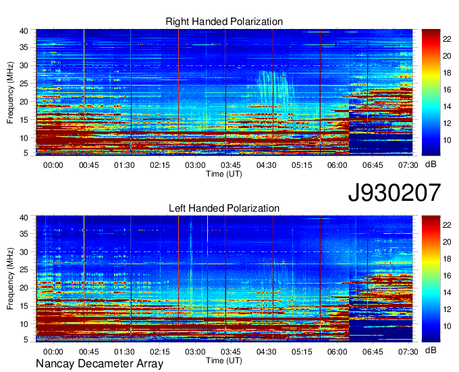Click the '30' frequency tick on the bottom plot

pyautogui.click(x=24, y=252)
